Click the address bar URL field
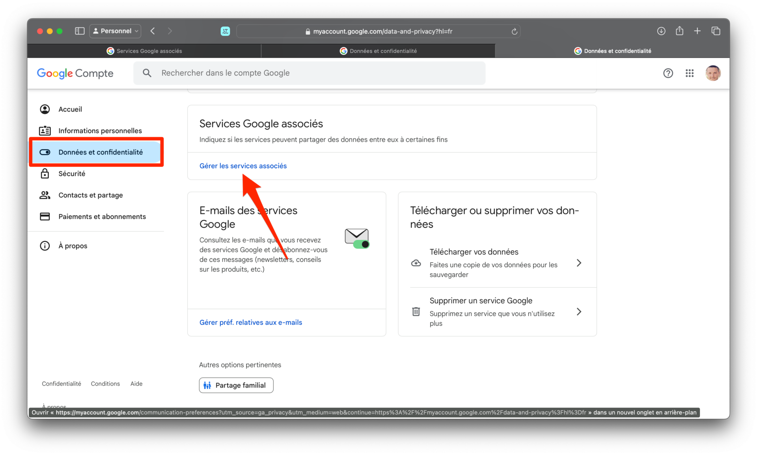The height and width of the screenshot is (455, 757). [378, 31]
